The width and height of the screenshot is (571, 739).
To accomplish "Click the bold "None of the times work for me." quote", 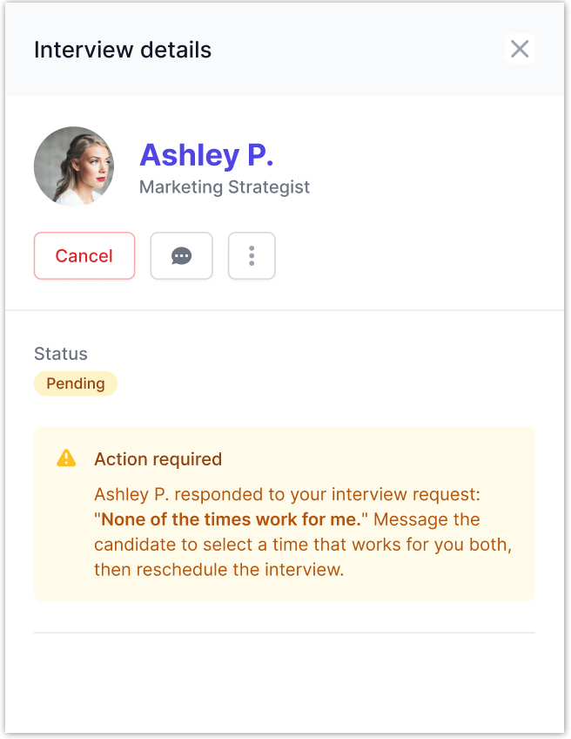I will pos(231,520).
